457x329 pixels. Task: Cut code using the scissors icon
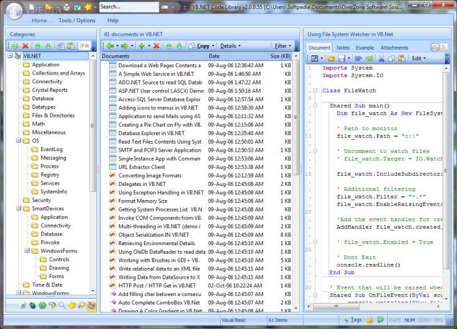click(x=382, y=58)
